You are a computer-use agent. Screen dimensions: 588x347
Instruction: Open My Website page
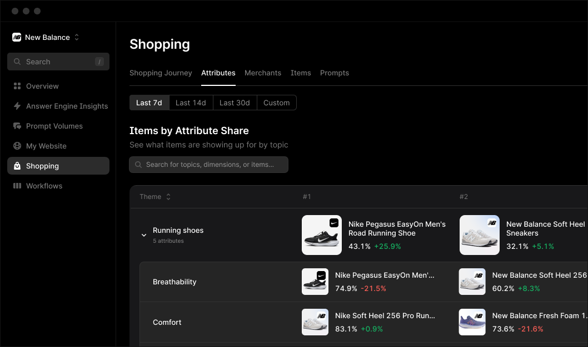58,146
